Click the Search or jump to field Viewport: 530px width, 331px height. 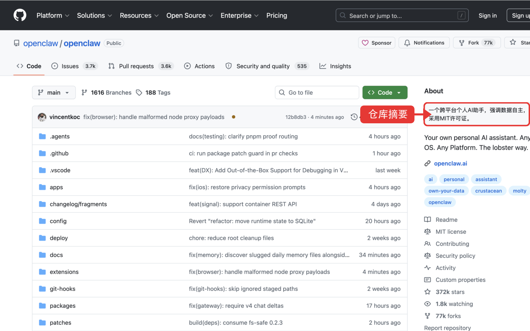(x=403, y=16)
